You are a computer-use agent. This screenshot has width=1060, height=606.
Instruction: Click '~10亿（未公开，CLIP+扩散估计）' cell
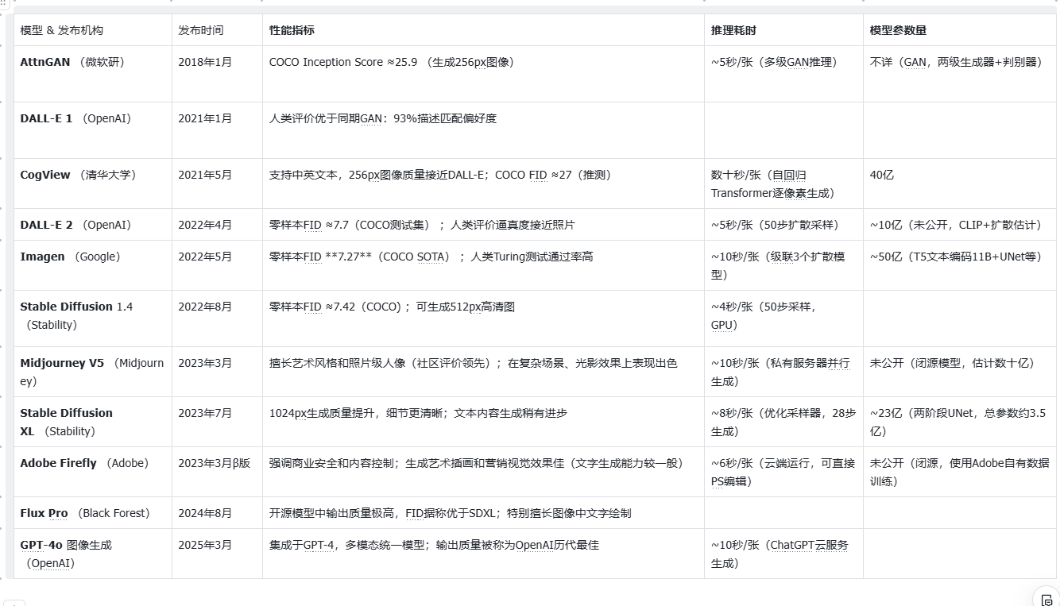pos(960,225)
